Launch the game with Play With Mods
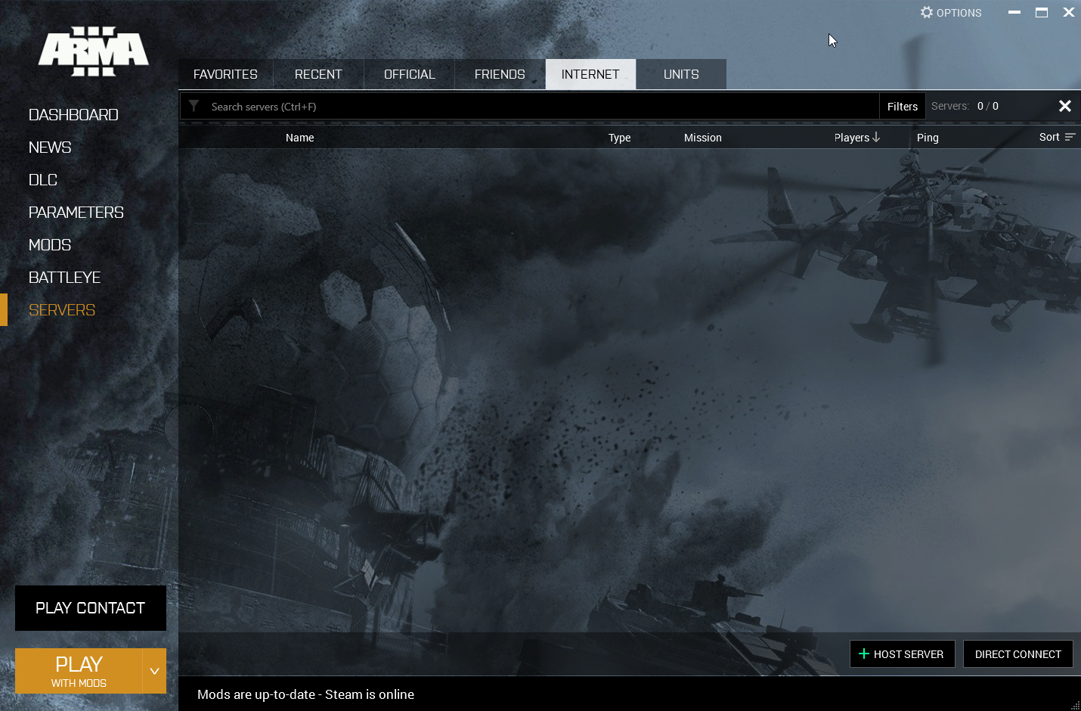1081x711 pixels. tap(79, 671)
